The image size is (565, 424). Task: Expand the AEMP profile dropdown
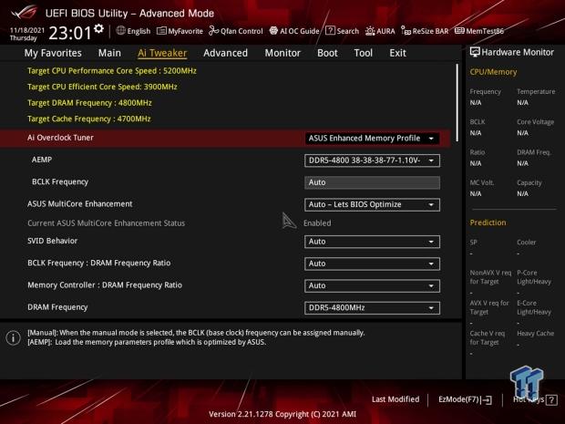(x=372, y=160)
